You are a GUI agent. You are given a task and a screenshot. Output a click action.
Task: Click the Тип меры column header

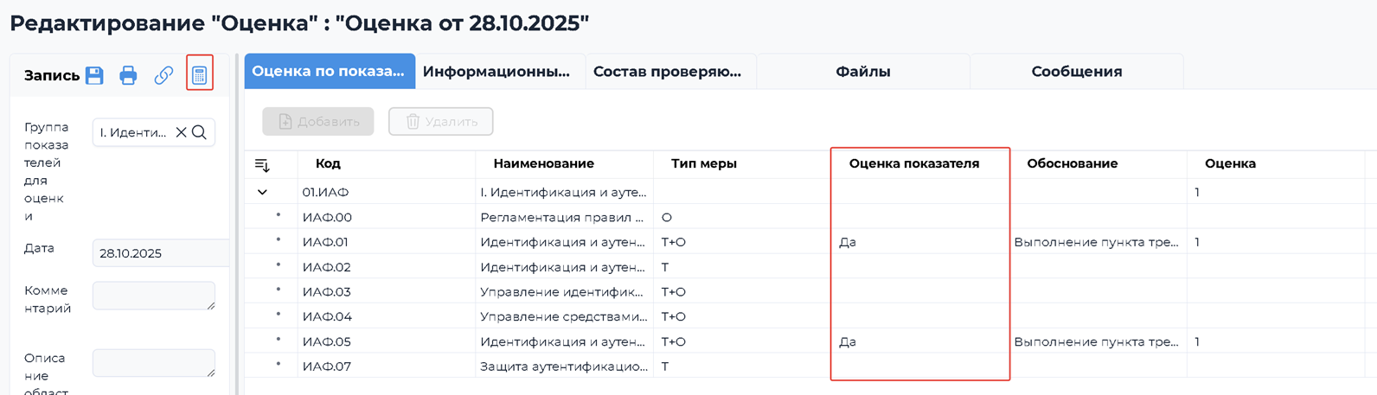(704, 163)
